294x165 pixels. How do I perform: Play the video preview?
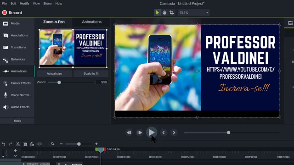[152, 132]
